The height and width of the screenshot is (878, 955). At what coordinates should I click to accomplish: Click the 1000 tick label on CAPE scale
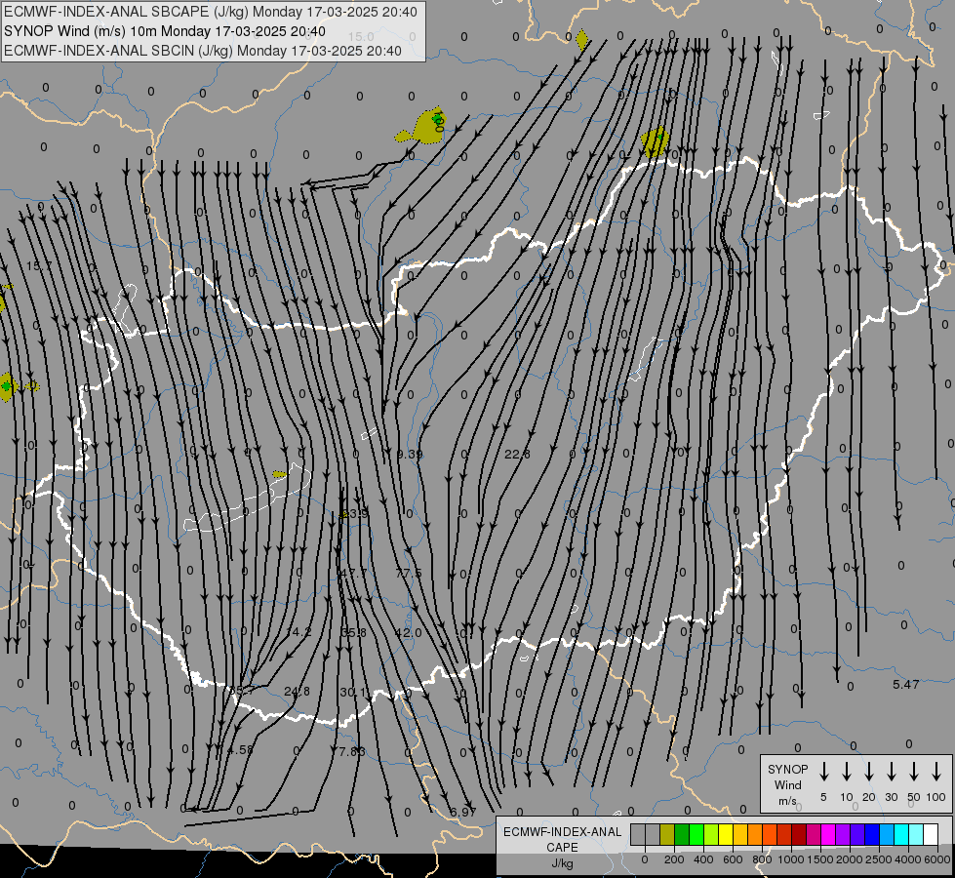coord(790,859)
